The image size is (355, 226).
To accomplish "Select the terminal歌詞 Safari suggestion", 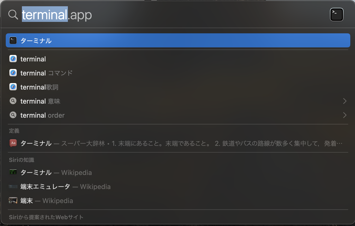I will 178,87.
